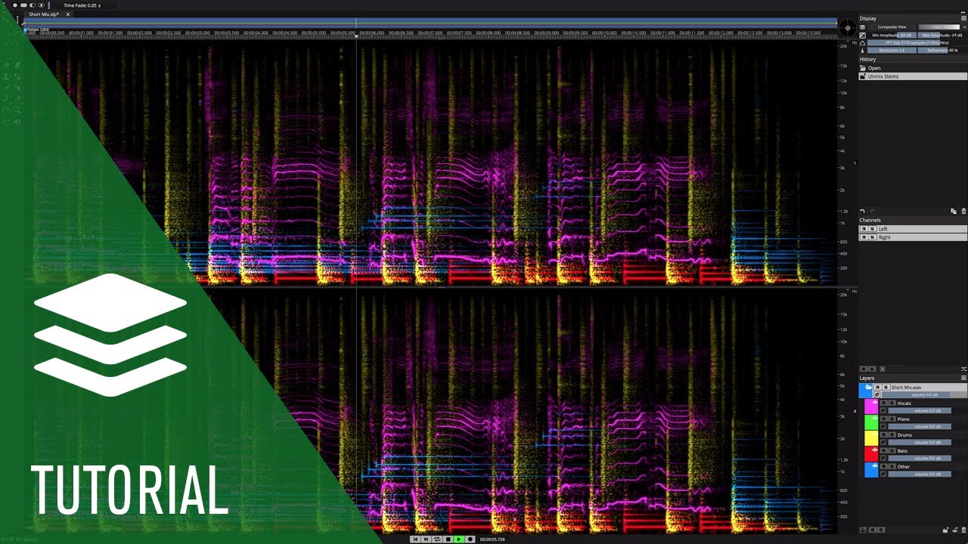Toggle loop playback button
Image resolution: width=968 pixels, height=544 pixels.
pos(437,539)
